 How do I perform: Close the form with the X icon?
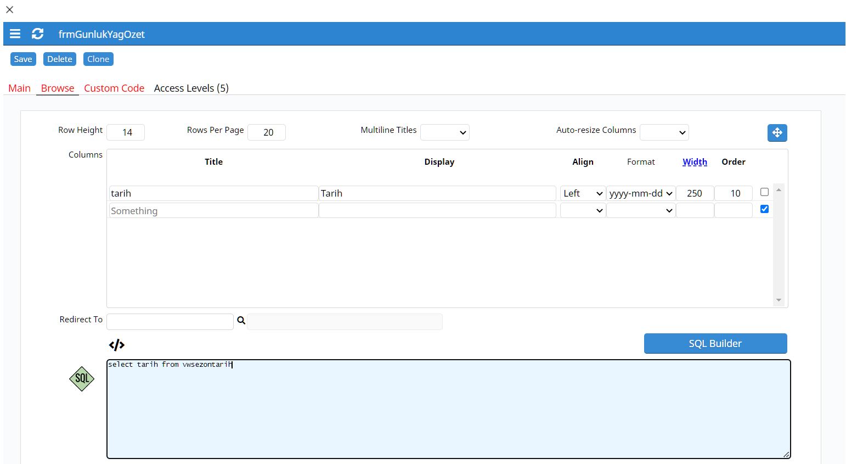9,9
